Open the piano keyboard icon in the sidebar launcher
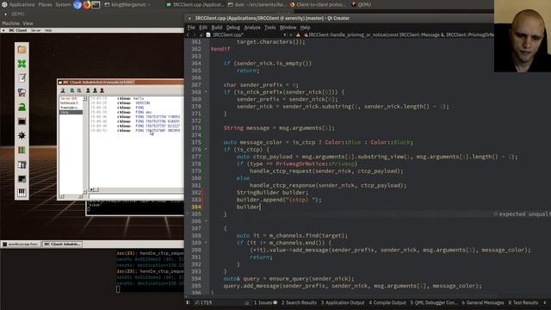Screen dimensions: 551x310 click(x=22, y=193)
